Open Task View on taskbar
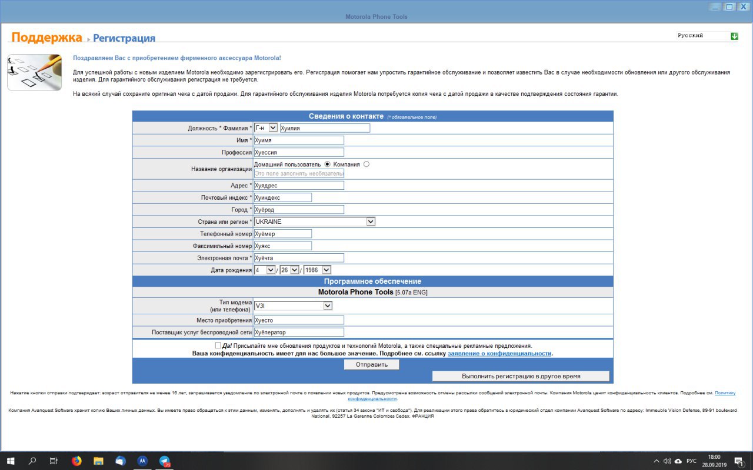This screenshot has height=470, width=753. pos(54,461)
